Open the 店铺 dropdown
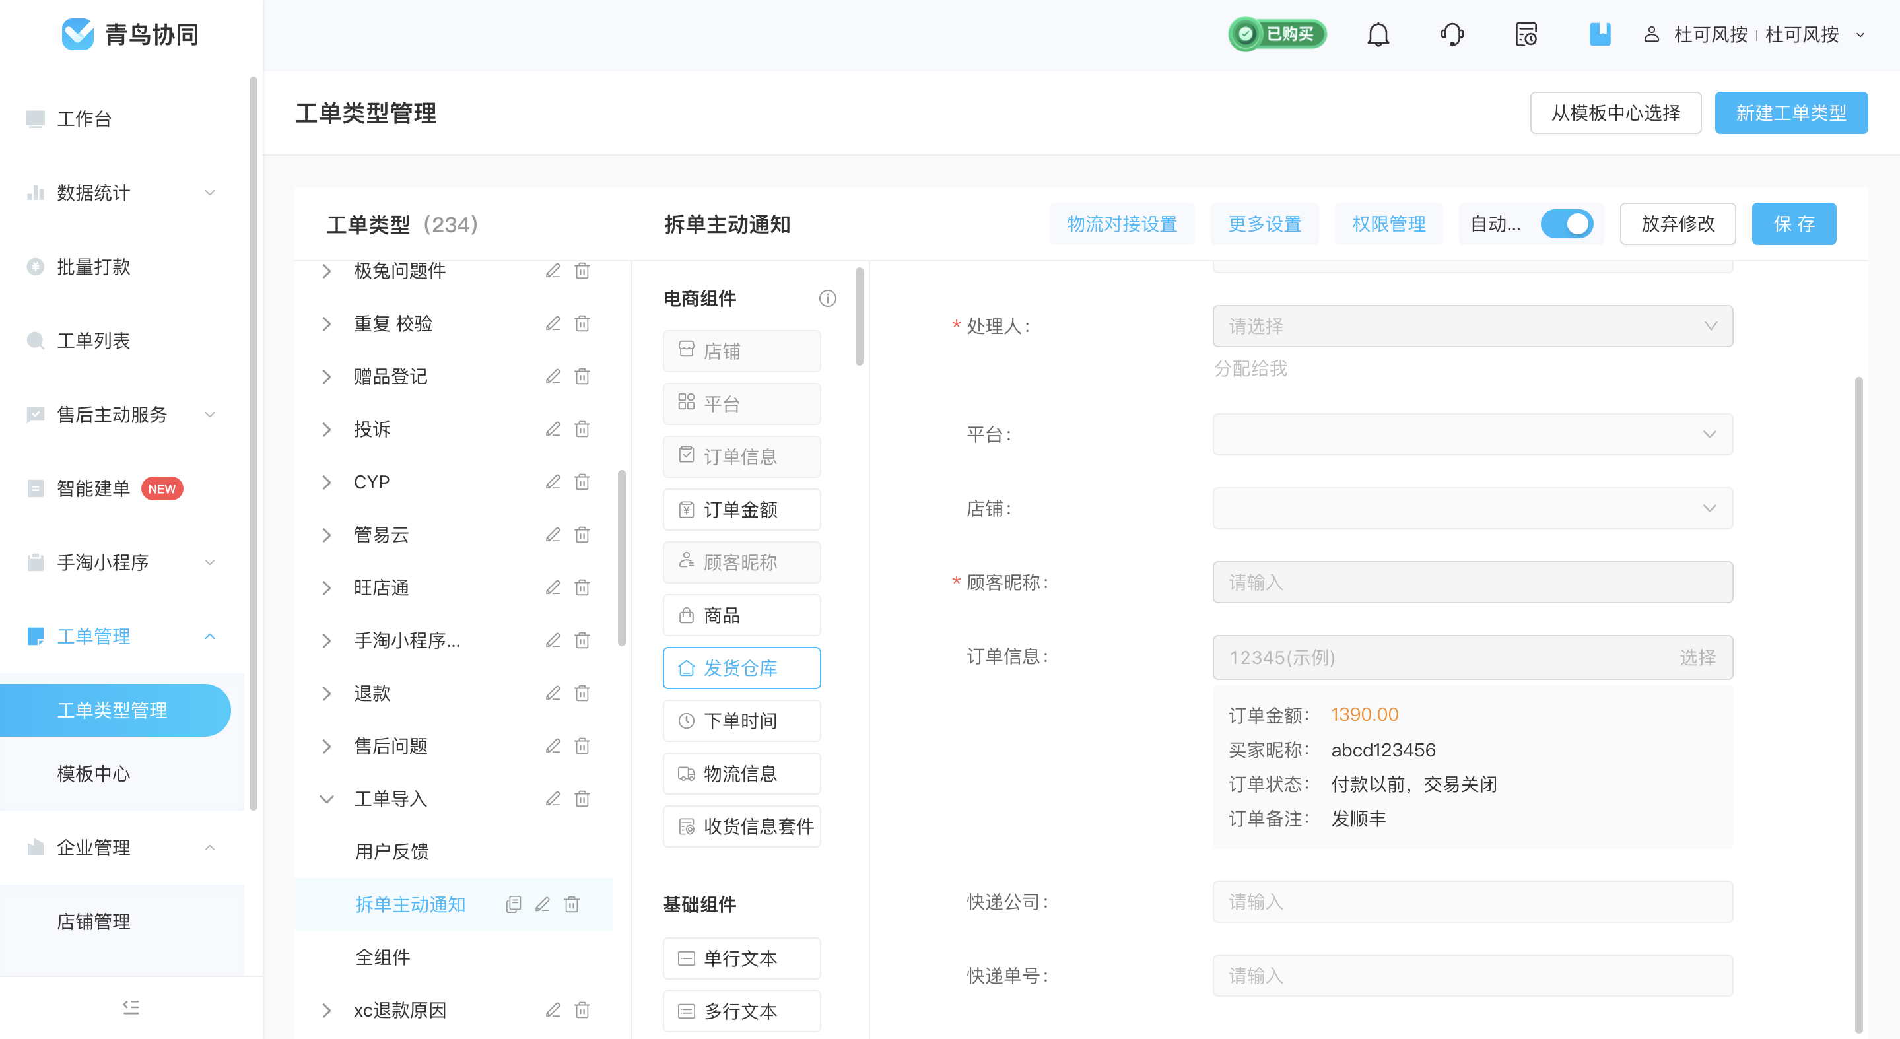This screenshot has height=1039, width=1900. 1472,508
